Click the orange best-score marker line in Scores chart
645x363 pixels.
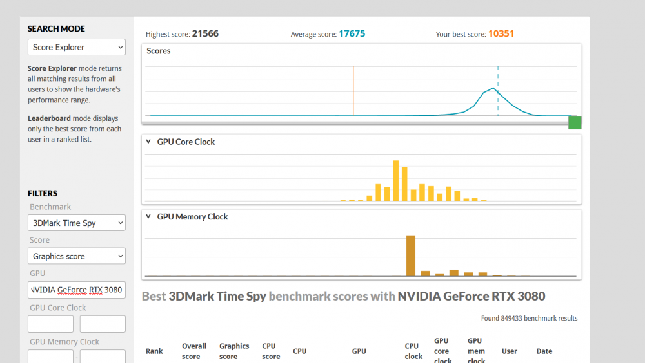[353, 91]
